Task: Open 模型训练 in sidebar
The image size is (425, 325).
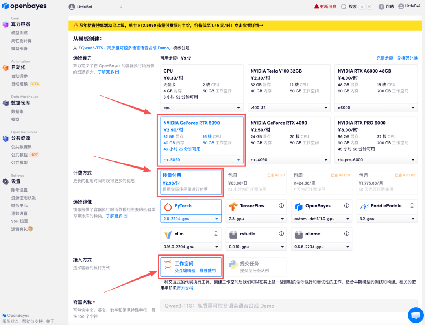Action: tap(19, 33)
